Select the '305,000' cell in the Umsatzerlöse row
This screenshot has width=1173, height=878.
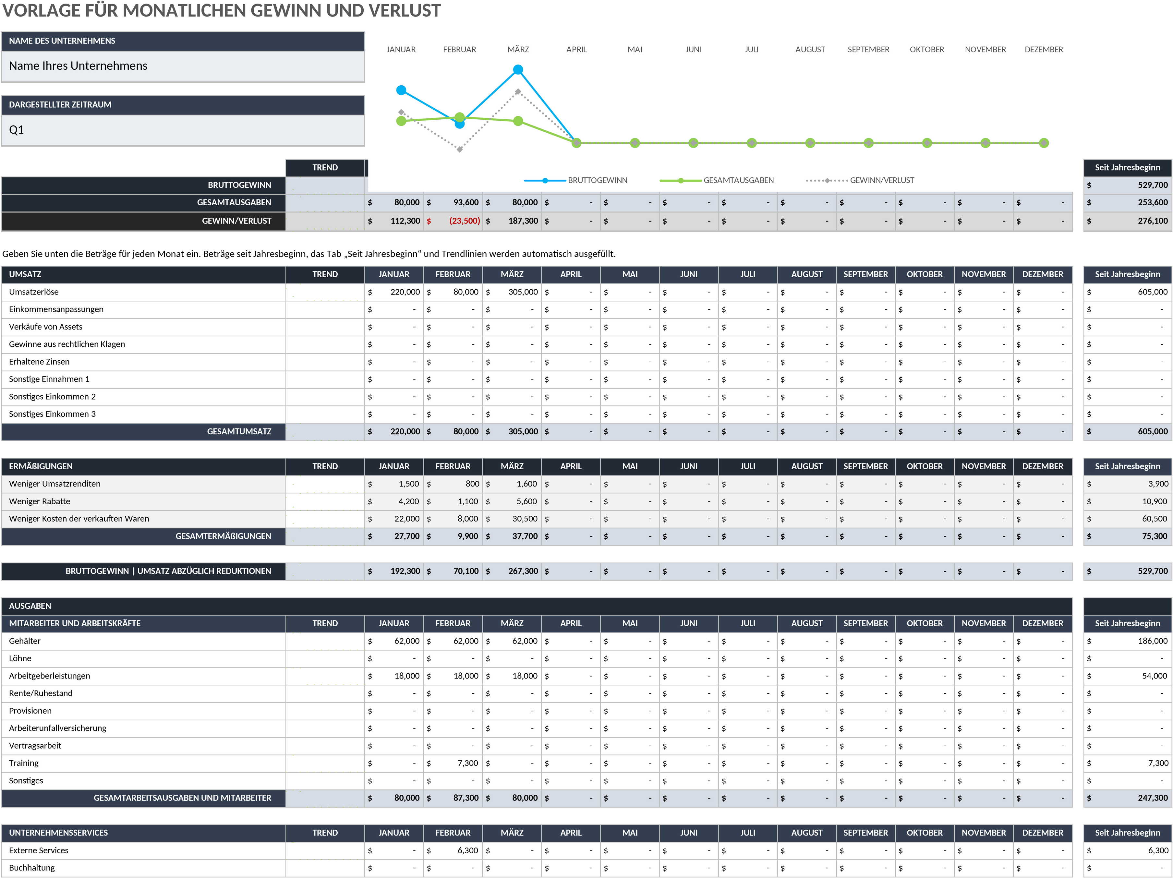(512, 292)
